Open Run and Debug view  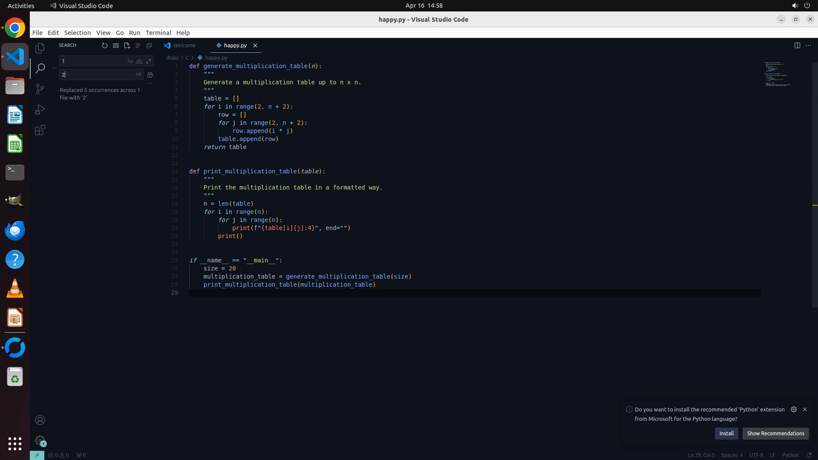click(40, 109)
